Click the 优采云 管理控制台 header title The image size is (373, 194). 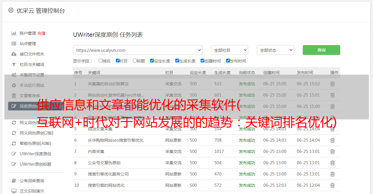[41, 11]
